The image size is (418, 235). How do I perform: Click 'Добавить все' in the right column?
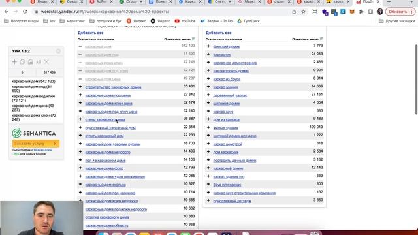pos(218,33)
